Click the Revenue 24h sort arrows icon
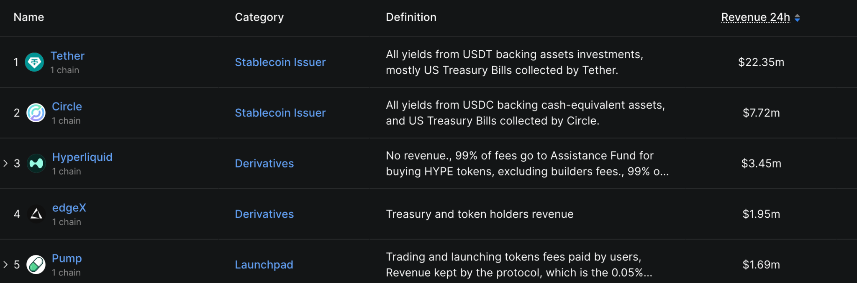 click(x=797, y=18)
